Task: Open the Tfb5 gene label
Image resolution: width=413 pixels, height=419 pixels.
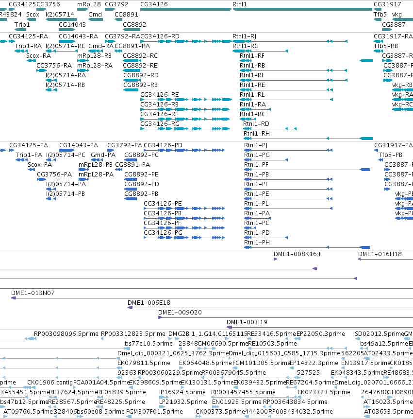Action: (380, 15)
